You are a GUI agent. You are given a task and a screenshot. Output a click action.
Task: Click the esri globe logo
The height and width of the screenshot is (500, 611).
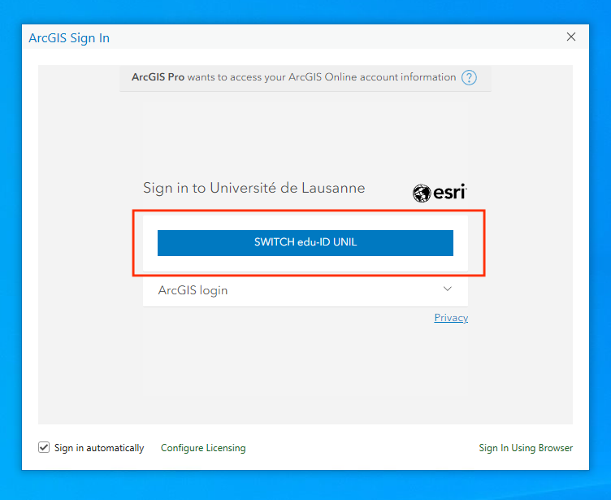tap(422, 193)
